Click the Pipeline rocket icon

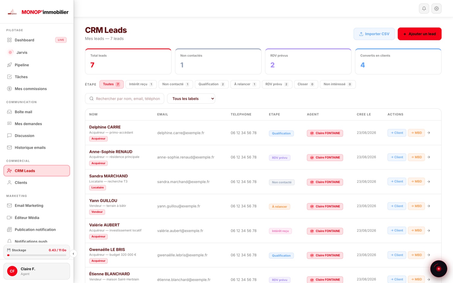9,65
